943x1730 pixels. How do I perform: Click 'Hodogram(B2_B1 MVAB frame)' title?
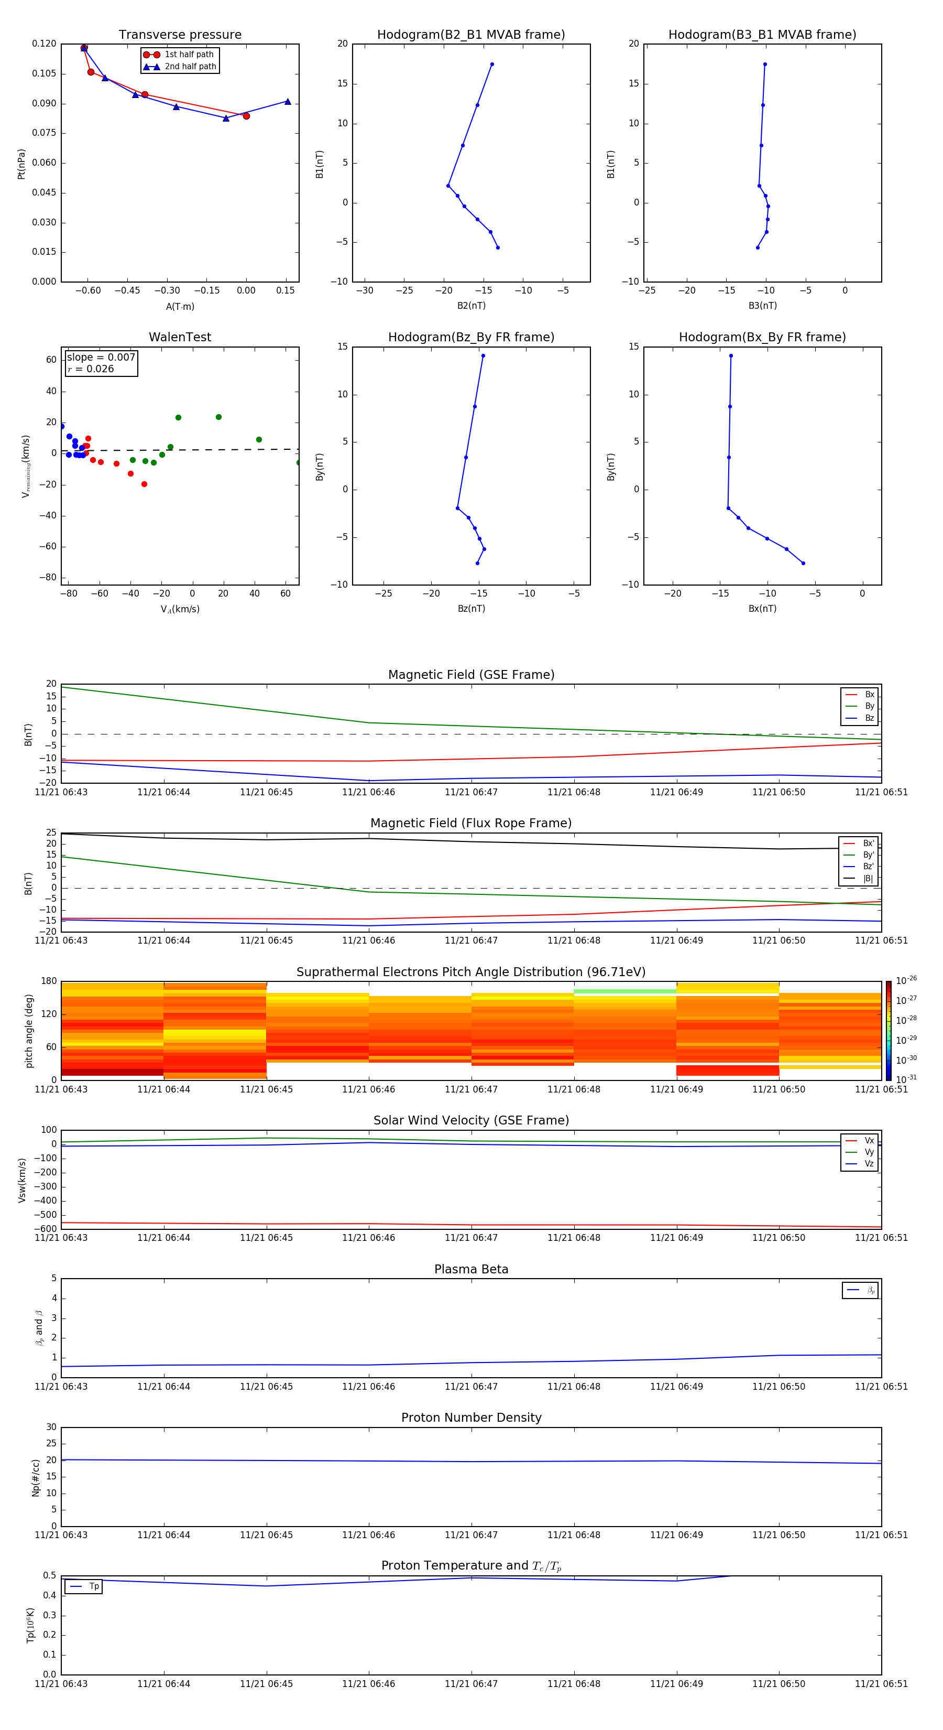pyautogui.click(x=471, y=35)
